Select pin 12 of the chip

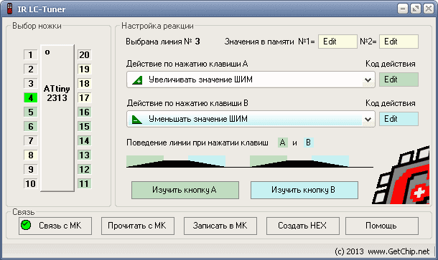(84, 169)
